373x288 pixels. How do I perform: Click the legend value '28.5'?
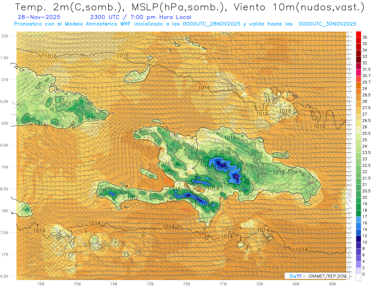tap(366, 95)
